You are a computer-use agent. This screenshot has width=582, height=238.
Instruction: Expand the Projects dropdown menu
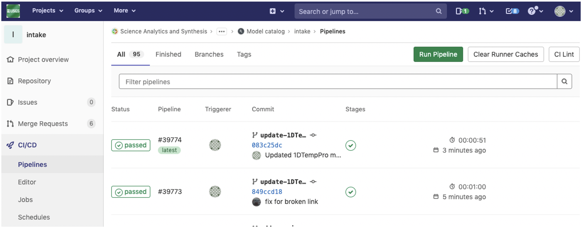coord(47,11)
